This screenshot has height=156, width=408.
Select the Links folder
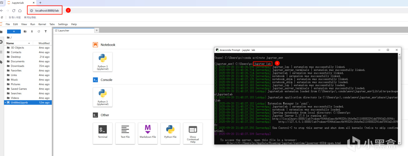click(x=28, y=75)
